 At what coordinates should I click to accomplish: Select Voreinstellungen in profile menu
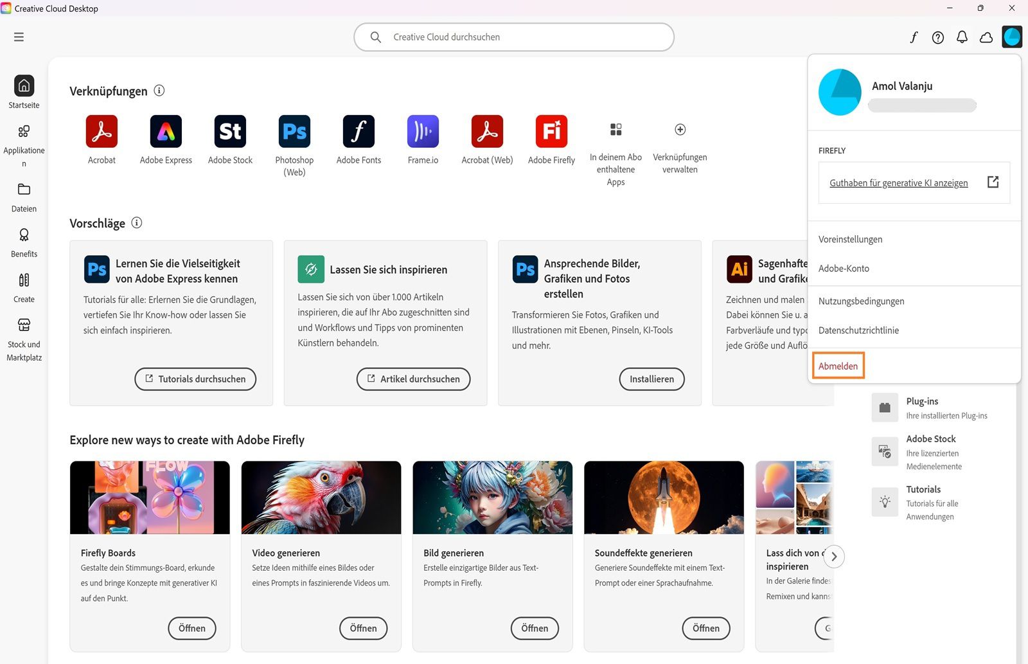[x=850, y=239]
